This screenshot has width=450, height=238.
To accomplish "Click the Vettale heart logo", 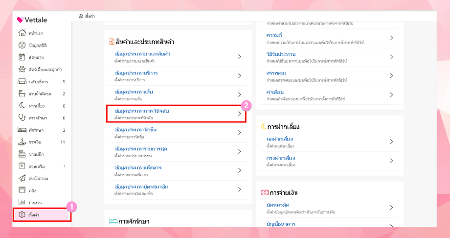I will pyautogui.click(x=20, y=20).
